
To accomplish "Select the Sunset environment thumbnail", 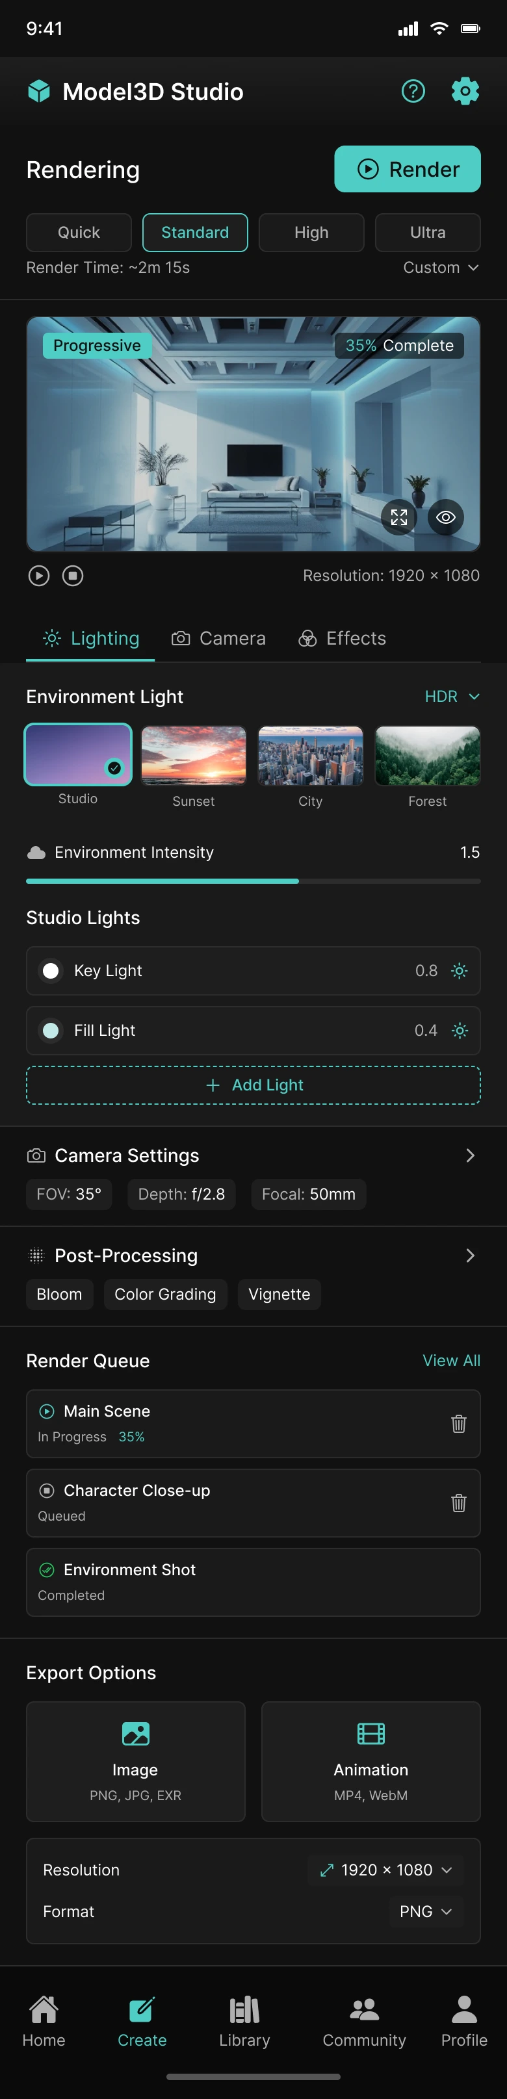I will click(194, 757).
